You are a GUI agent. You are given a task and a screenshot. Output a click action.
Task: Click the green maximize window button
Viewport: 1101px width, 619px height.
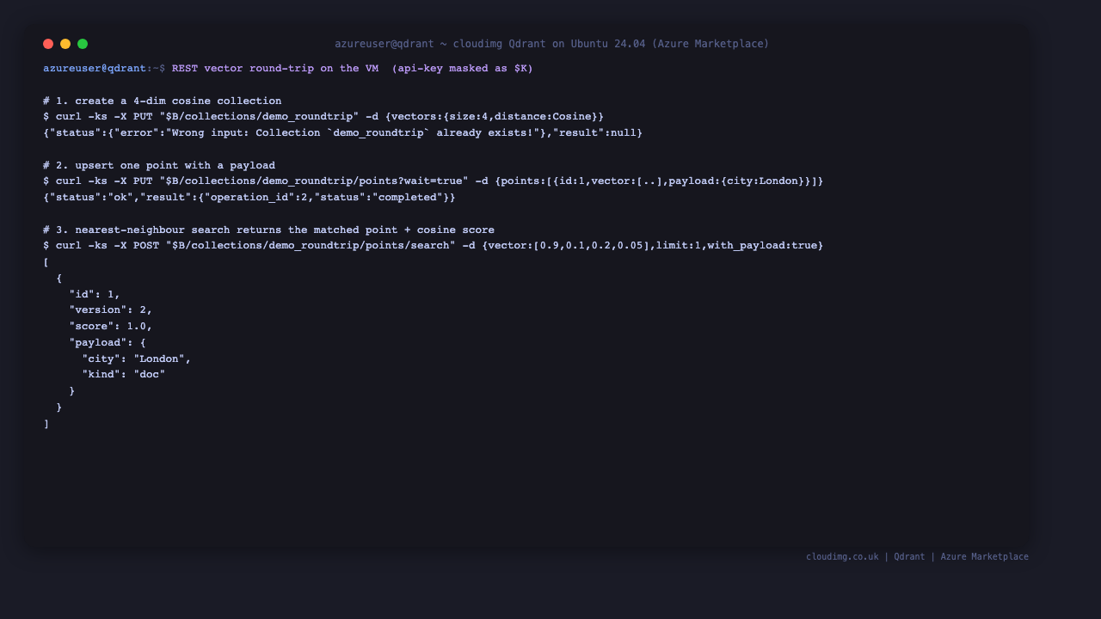(x=83, y=44)
